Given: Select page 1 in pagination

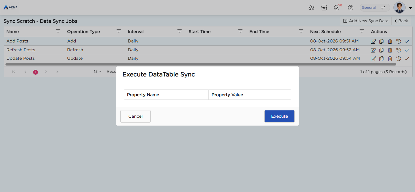Looking at the screenshot, I should [x=36, y=72].
